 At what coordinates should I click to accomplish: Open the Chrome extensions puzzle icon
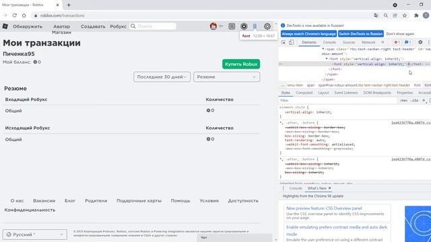point(416,15)
